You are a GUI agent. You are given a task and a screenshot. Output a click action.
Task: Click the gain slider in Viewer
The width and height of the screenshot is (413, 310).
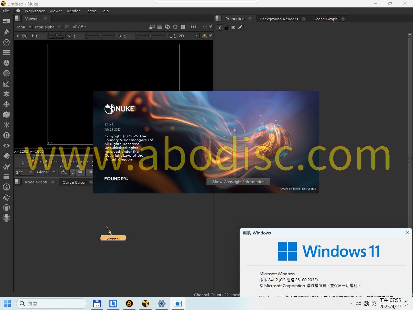pos(56,36)
